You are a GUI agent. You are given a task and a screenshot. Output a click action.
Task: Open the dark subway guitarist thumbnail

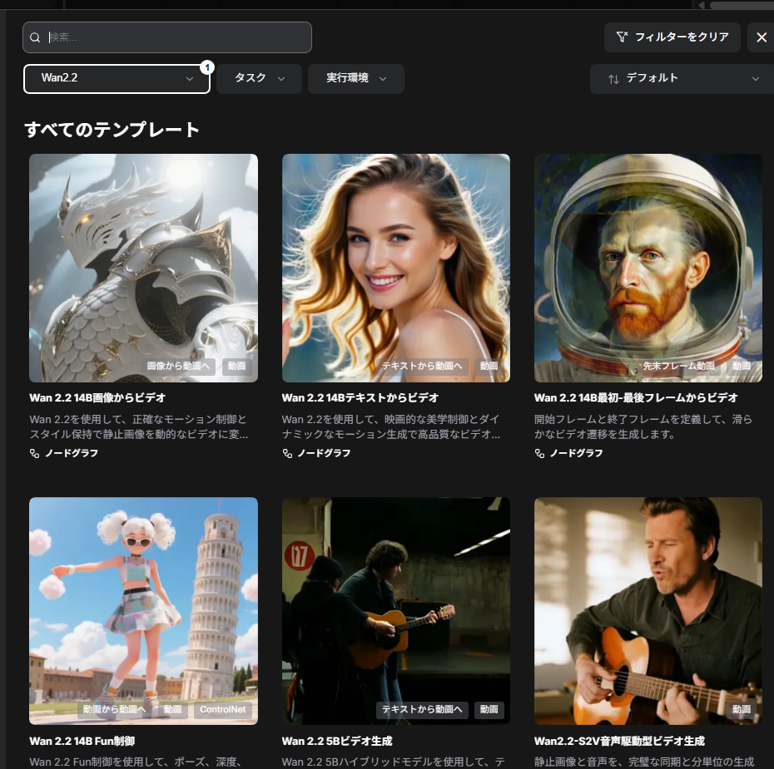coord(396,611)
